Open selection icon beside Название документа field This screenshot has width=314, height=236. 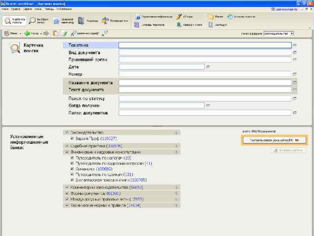pos(294,83)
